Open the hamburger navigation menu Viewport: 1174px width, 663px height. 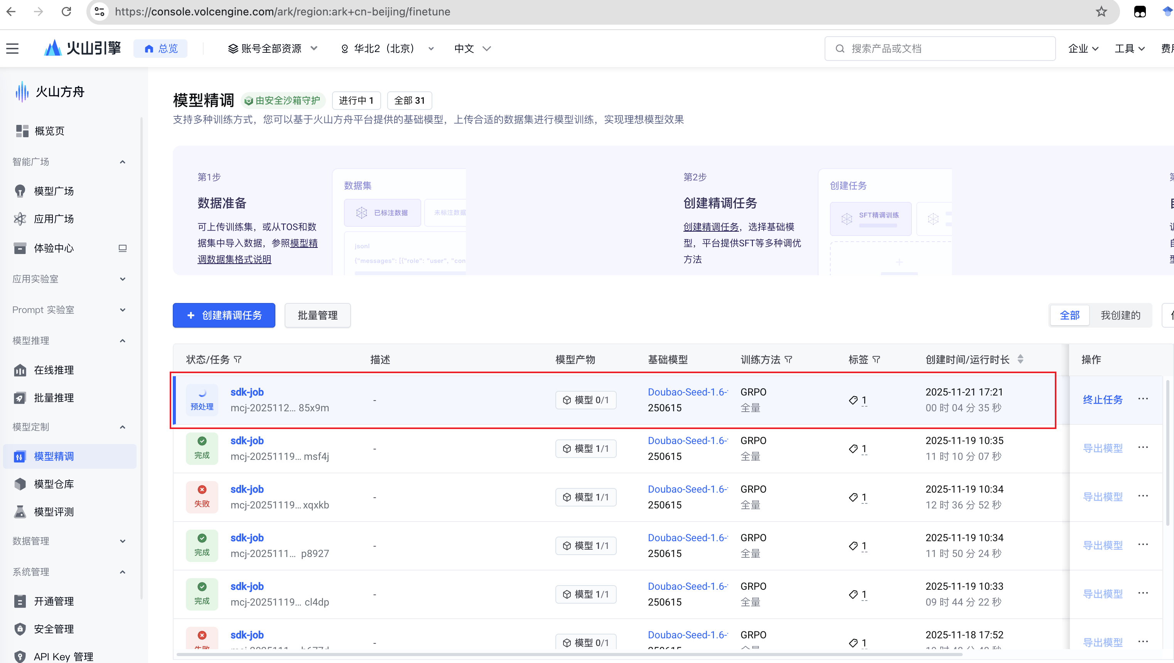[12, 48]
